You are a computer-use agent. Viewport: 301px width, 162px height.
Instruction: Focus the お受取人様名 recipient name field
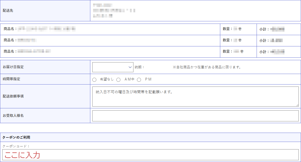tap(195, 116)
